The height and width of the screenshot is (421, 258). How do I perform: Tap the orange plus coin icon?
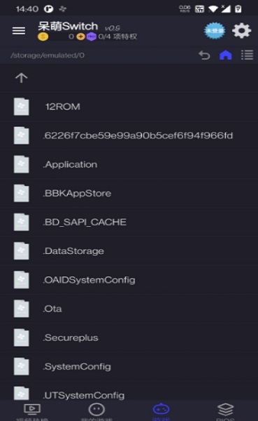point(80,36)
